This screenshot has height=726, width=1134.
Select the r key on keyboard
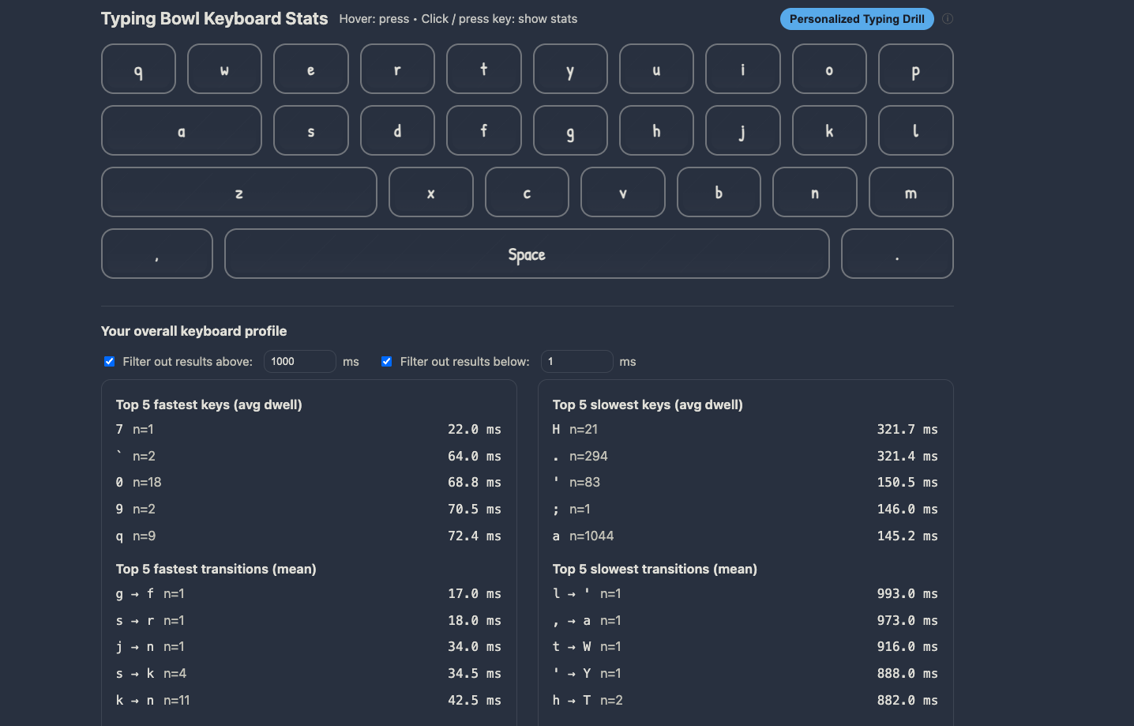click(x=397, y=69)
